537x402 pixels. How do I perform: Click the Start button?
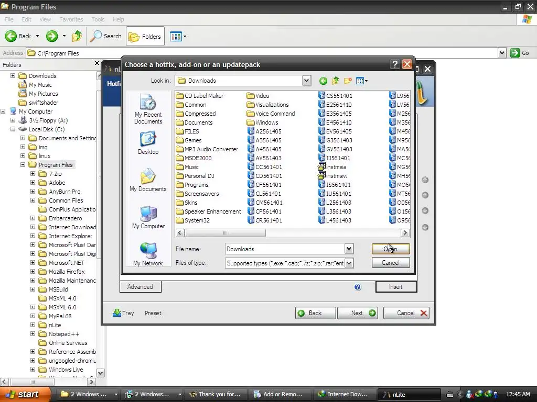click(x=25, y=394)
